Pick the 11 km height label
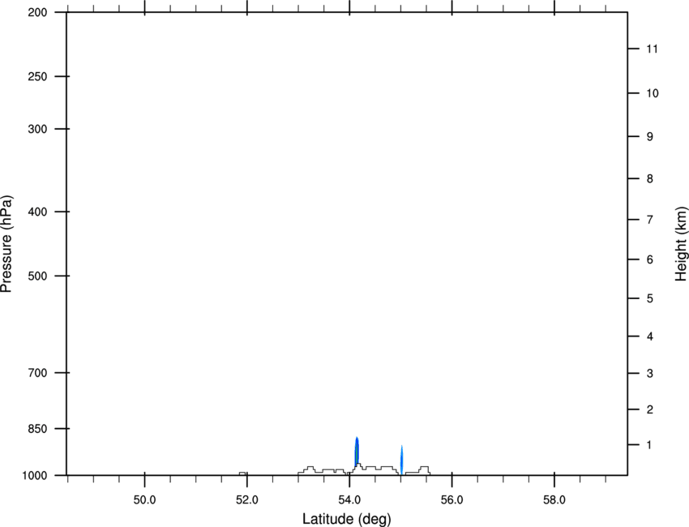Image resolution: width=689 pixels, height=527 pixels. (652, 49)
